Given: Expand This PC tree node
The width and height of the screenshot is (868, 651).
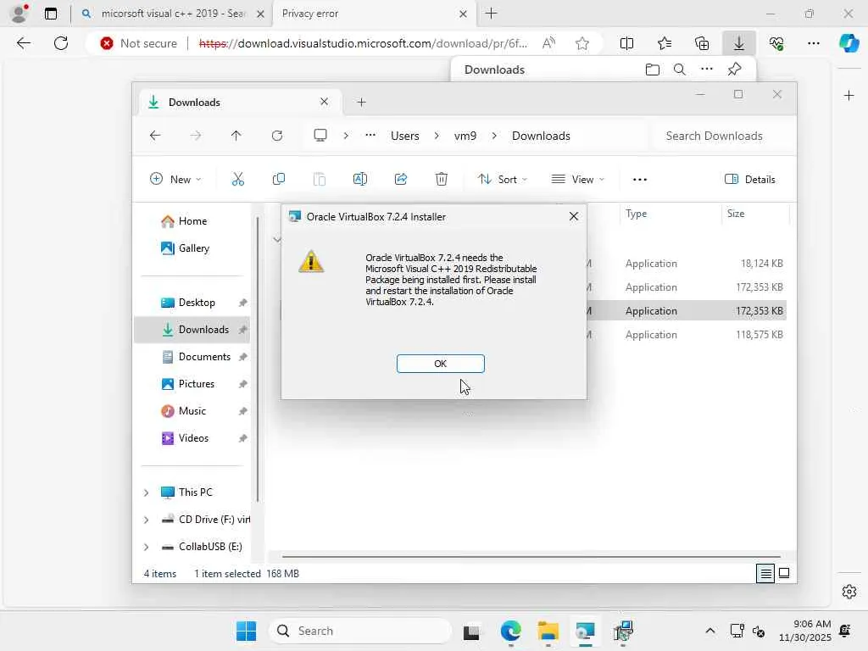Looking at the screenshot, I should click(146, 492).
